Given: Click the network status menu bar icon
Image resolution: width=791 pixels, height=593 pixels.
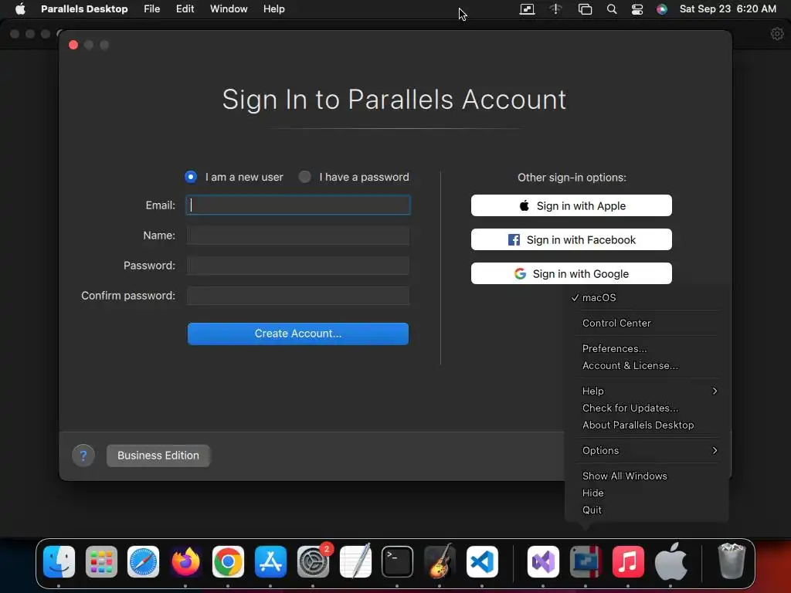Looking at the screenshot, I should [x=555, y=9].
